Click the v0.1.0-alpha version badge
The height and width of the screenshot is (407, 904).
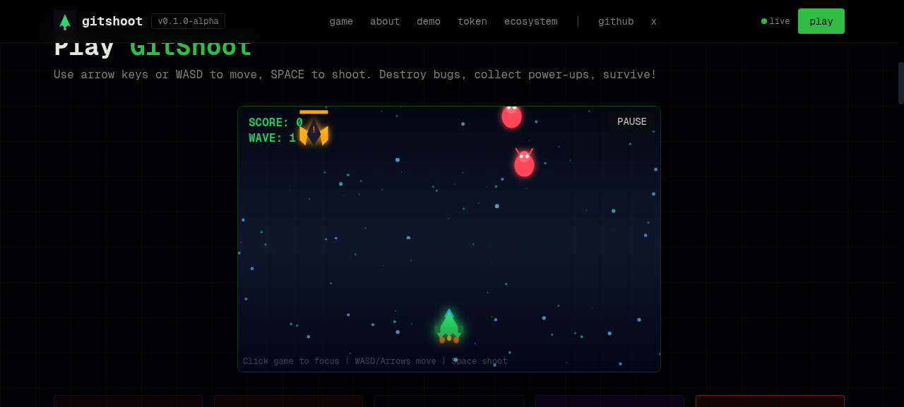pyautogui.click(x=188, y=21)
